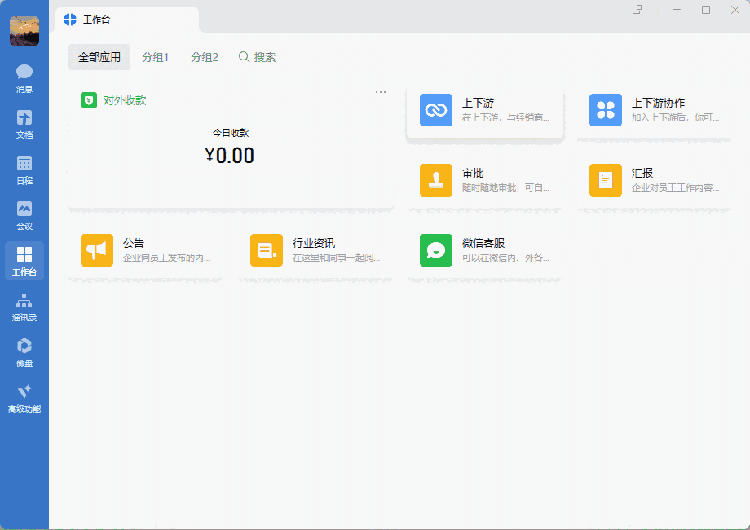Open 会议 meetings in sidebar
750x530 pixels.
point(24,214)
